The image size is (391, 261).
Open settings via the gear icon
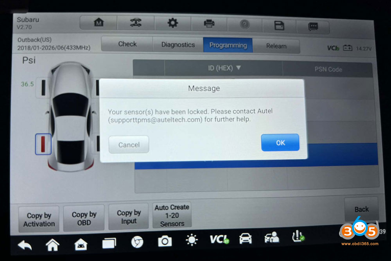point(172,24)
